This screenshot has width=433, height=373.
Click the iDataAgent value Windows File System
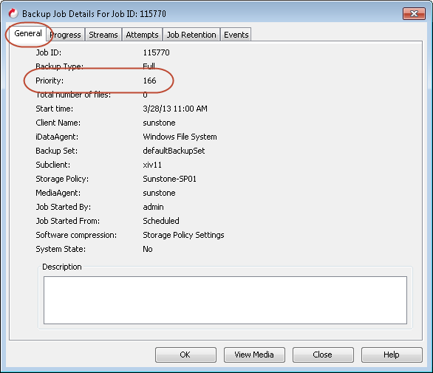[180, 137]
